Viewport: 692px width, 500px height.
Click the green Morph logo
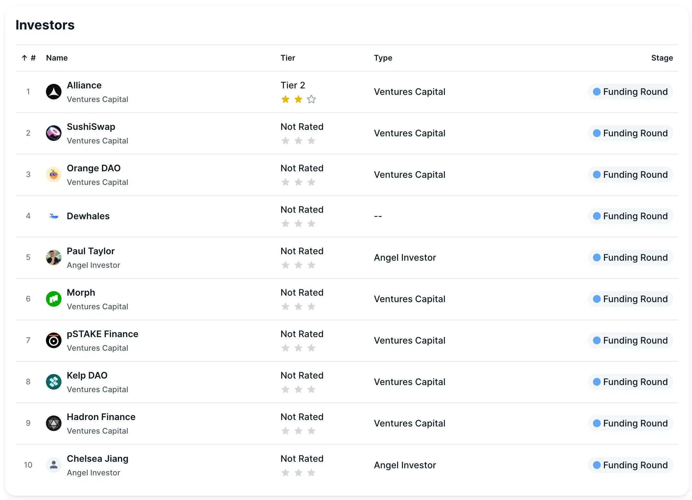[x=54, y=299]
